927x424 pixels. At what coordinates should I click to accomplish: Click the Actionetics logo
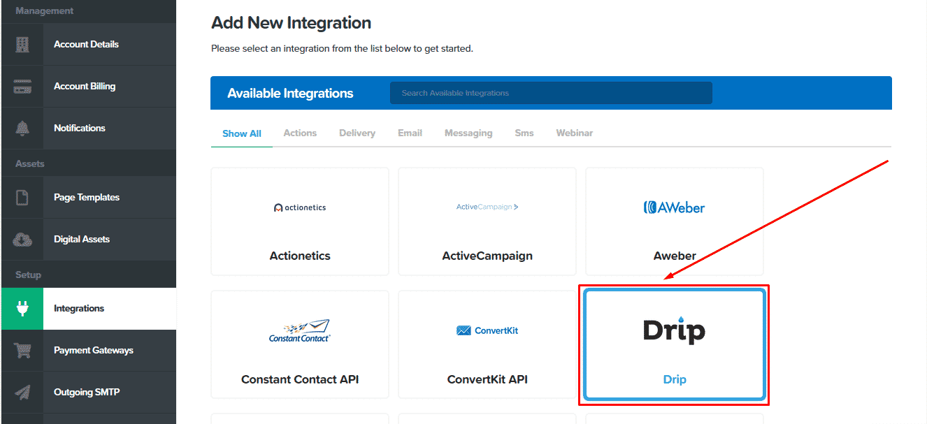pyautogui.click(x=300, y=207)
